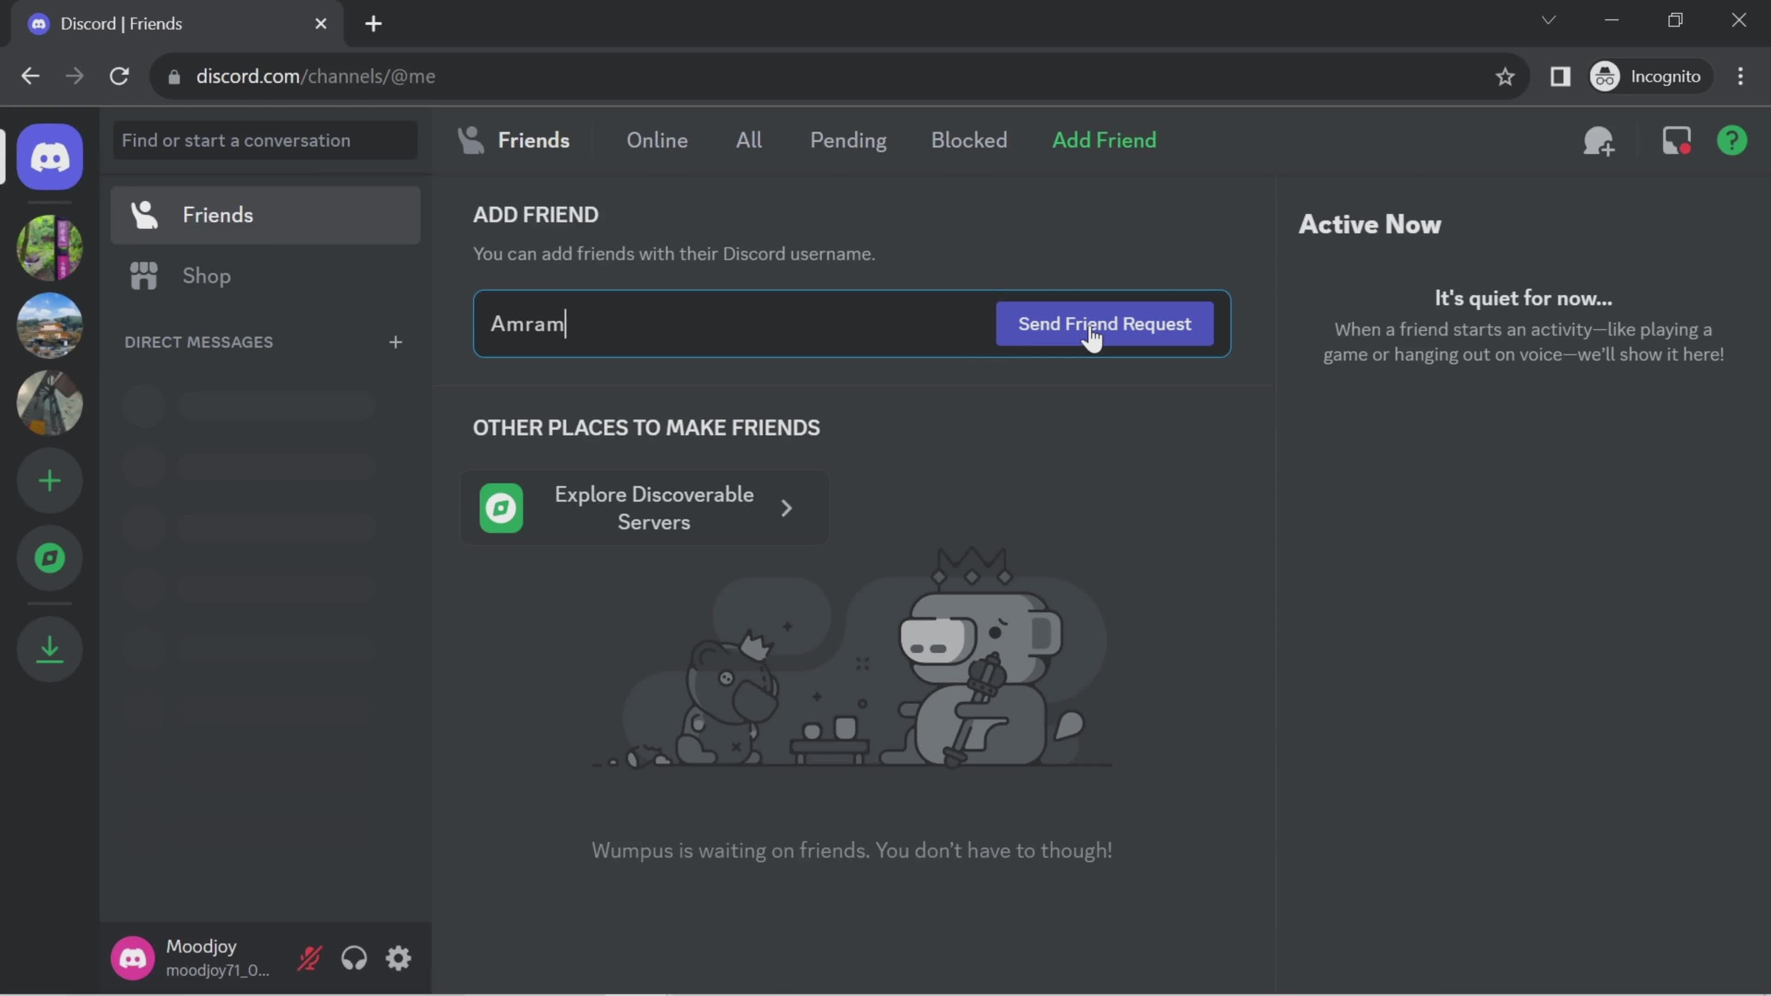This screenshot has height=996, width=1771.
Task: Open the Shop entry
Action: point(265,276)
